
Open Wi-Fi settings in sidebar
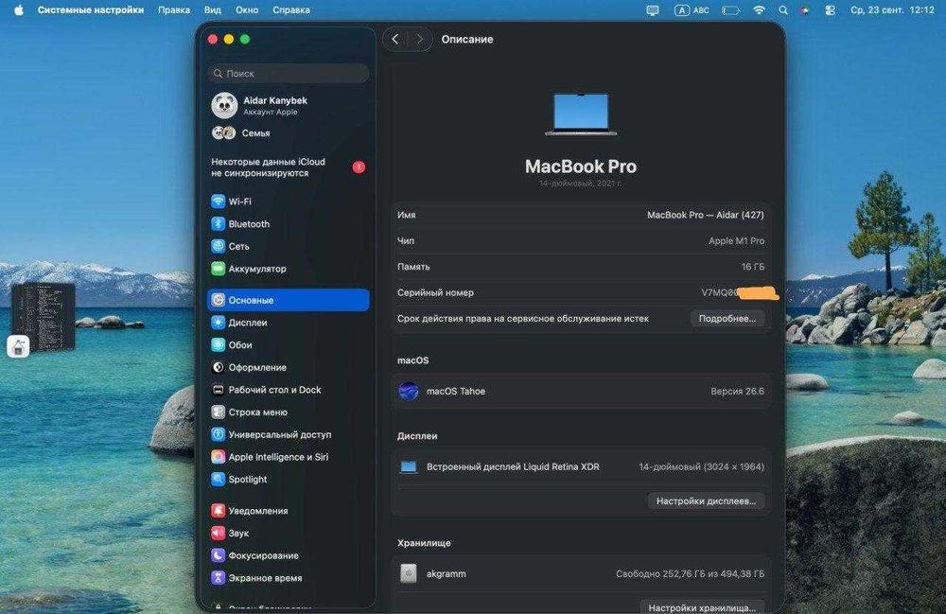coord(231,202)
